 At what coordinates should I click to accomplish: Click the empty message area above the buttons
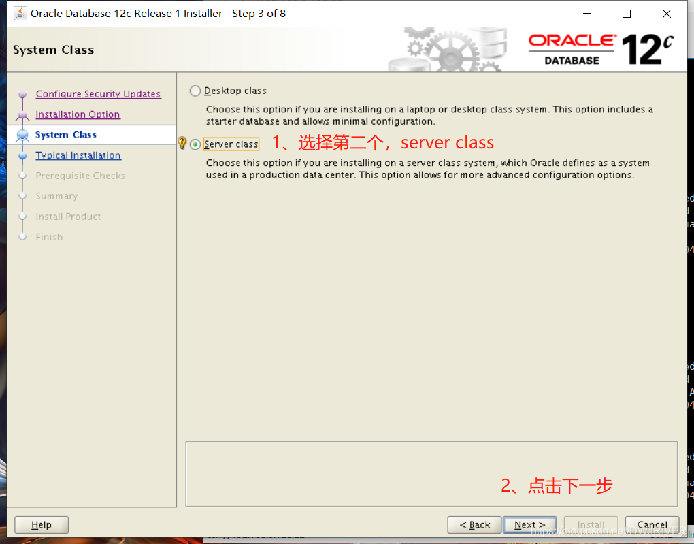pyautogui.click(x=431, y=474)
